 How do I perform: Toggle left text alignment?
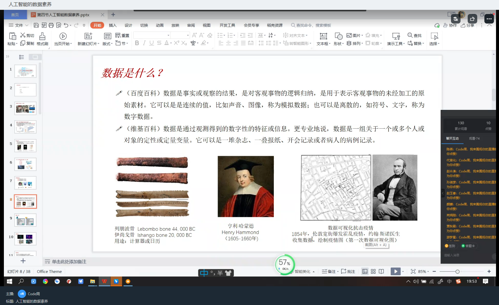click(x=221, y=43)
